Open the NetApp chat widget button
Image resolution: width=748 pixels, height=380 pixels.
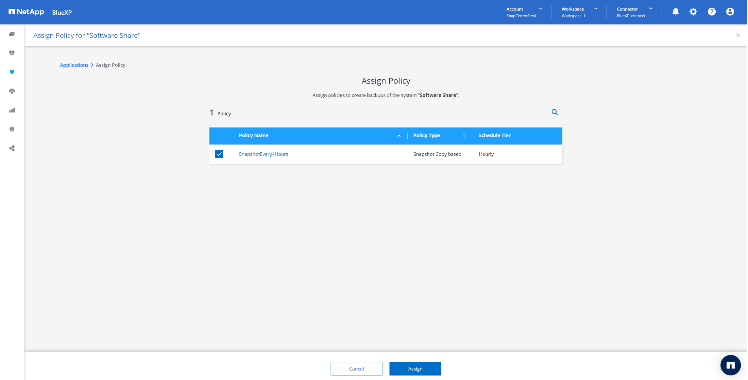(730, 365)
